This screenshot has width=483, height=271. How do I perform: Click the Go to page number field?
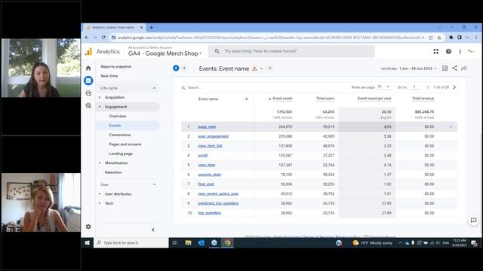pyautogui.click(x=414, y=87)
